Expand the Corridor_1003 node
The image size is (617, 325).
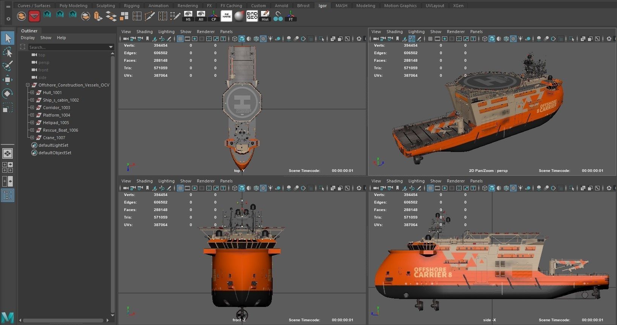coord(32,108)
